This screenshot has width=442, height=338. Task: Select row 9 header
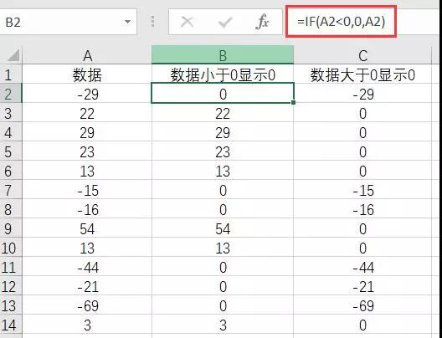pos(11,228)
